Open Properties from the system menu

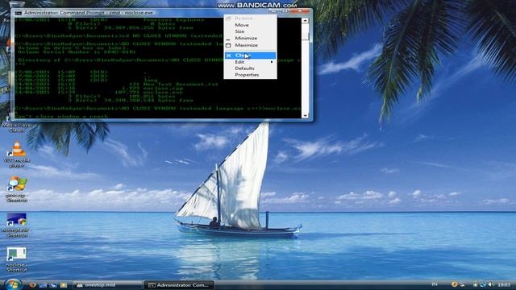(x=250, y=75)
